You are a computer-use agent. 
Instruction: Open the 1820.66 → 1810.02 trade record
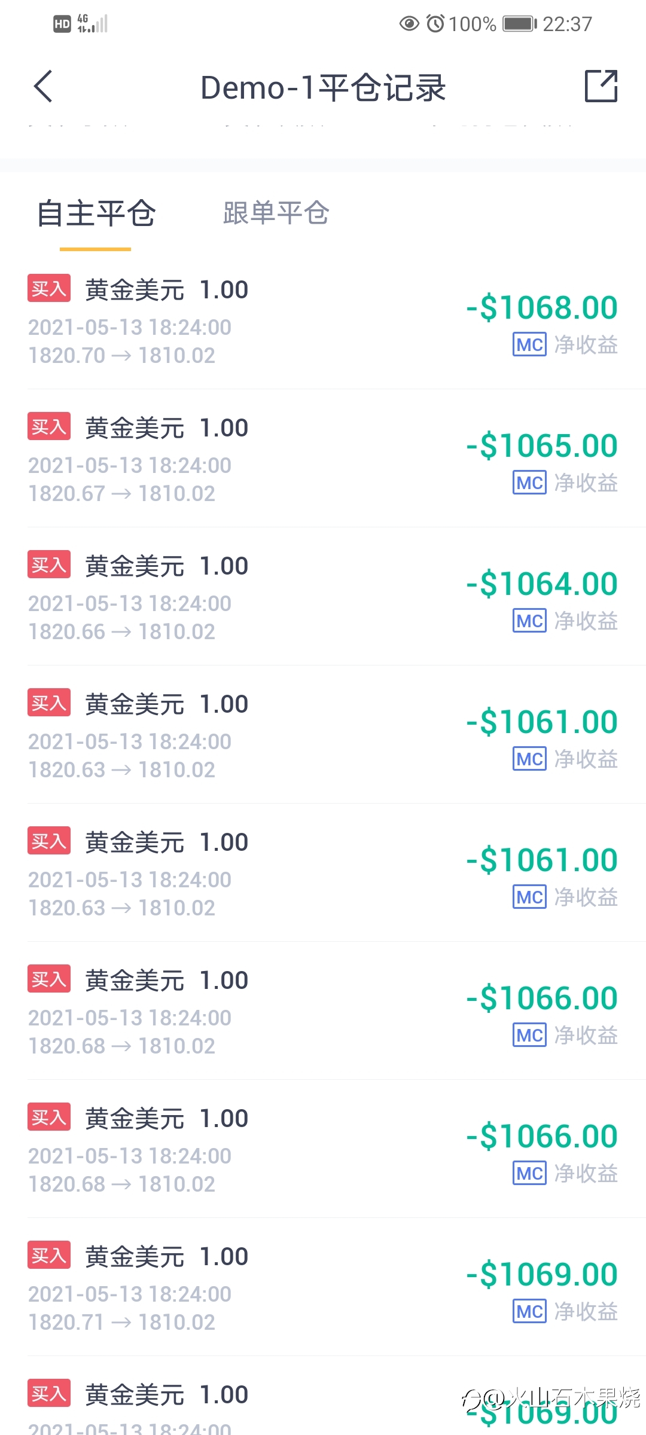point(323,597)
